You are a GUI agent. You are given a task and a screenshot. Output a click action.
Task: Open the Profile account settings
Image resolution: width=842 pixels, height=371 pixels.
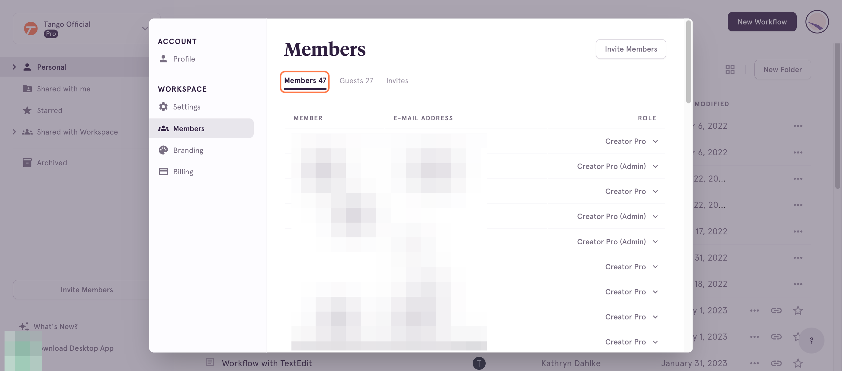click(177, 59)
